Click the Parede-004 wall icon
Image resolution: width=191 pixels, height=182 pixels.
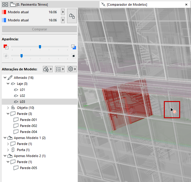point(16,132)
